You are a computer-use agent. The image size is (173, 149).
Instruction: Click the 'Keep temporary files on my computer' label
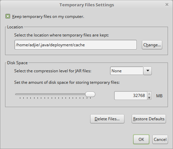click(x=48, y=17)
